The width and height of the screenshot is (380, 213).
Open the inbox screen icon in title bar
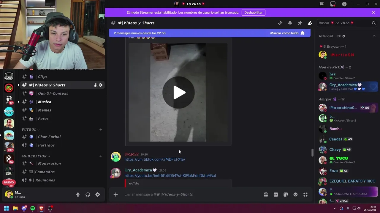(x=333, y=4)
